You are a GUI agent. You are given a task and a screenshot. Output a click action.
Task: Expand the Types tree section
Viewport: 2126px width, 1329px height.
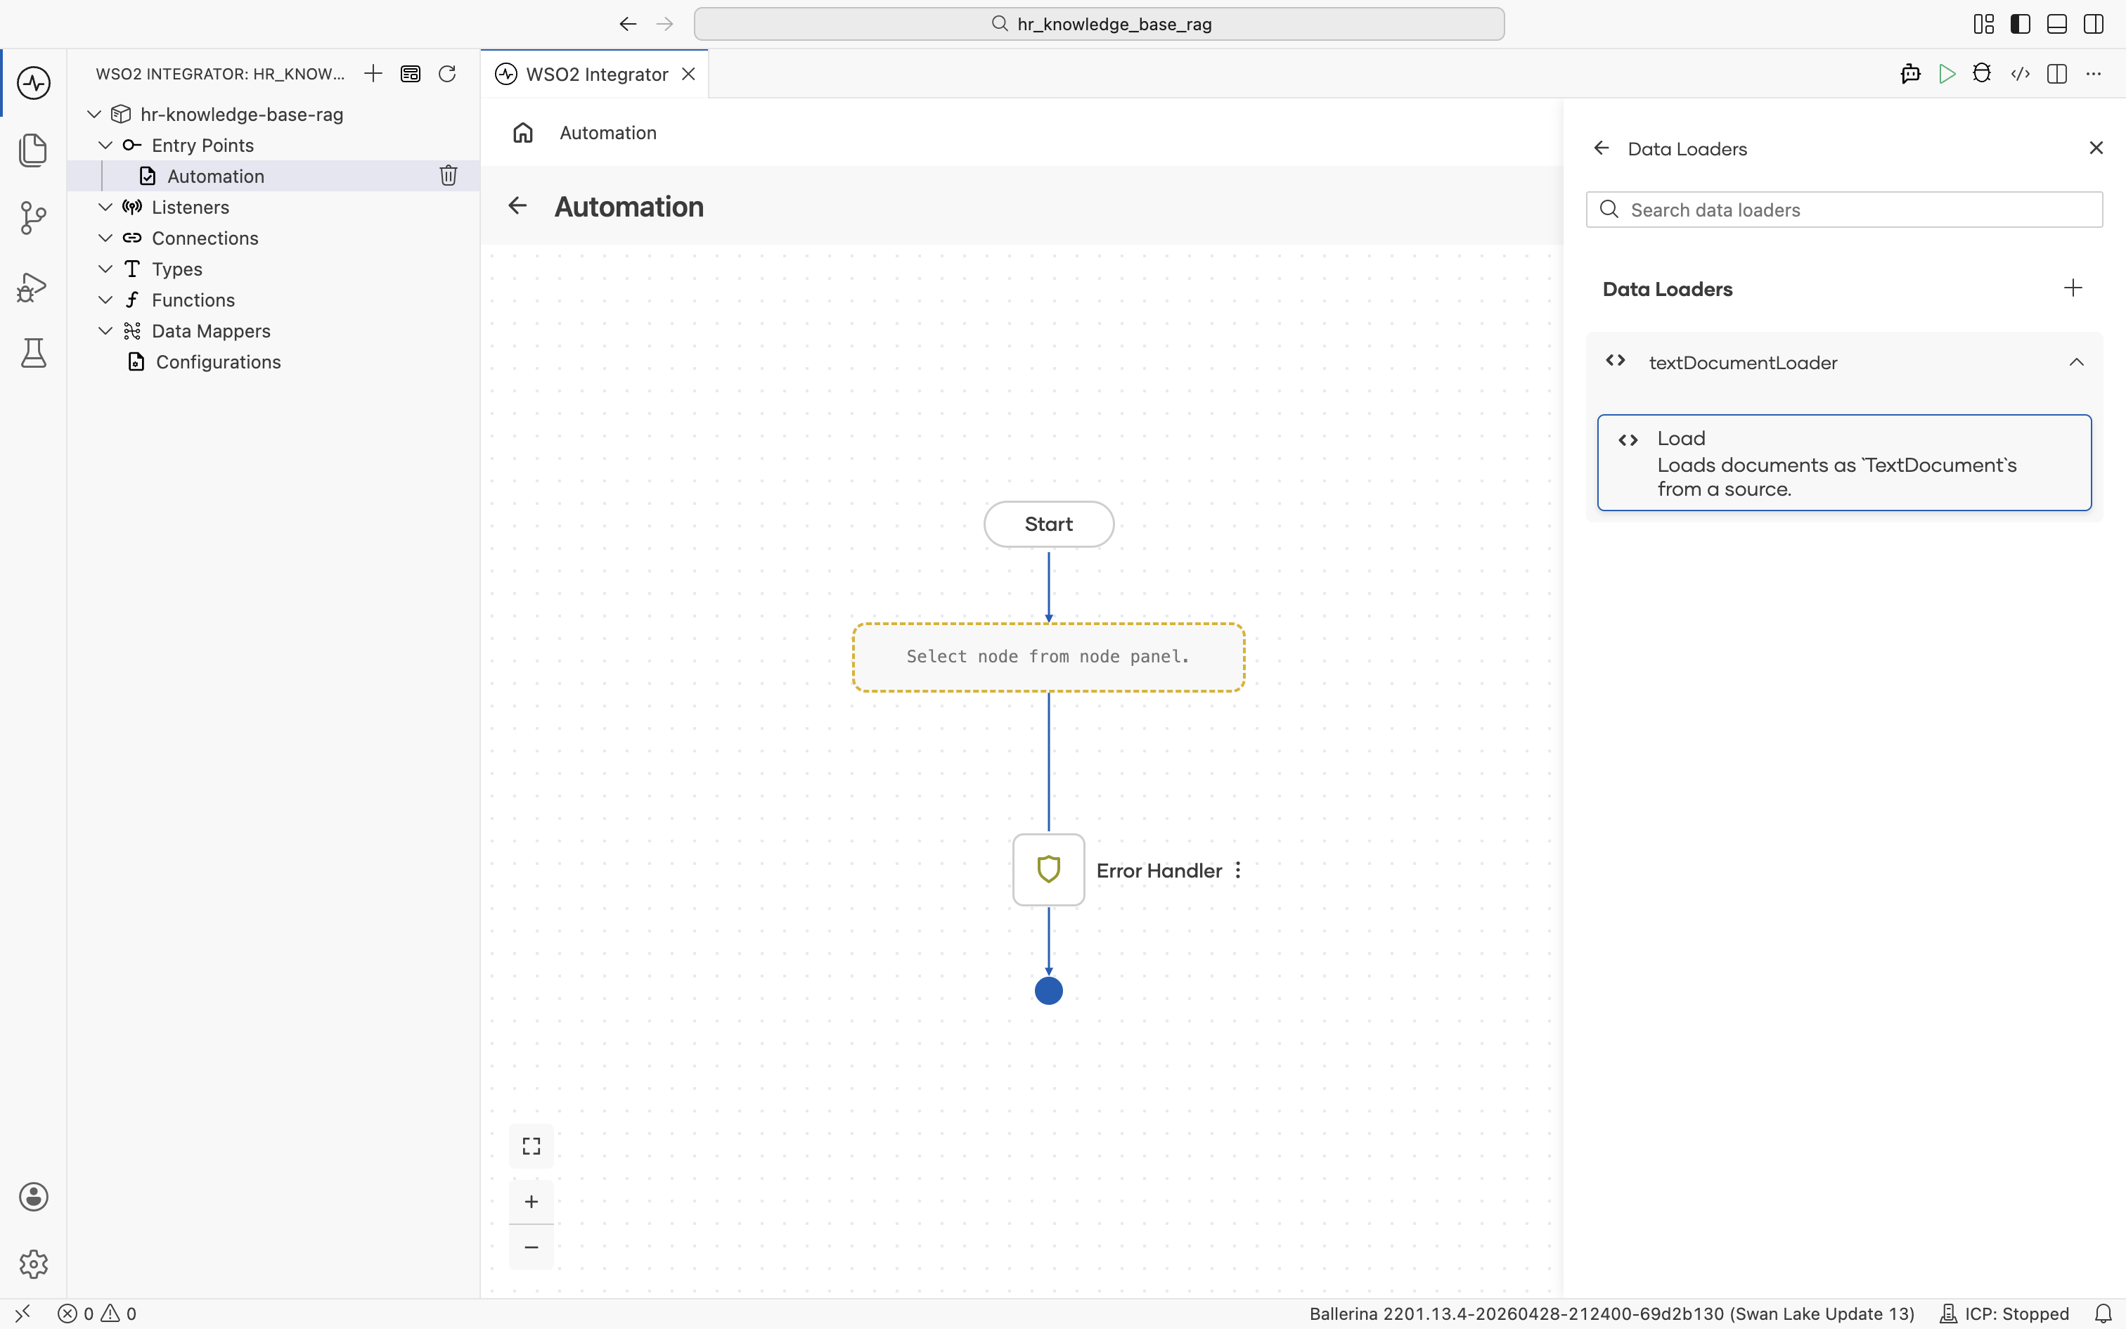[x=105, y=268]
